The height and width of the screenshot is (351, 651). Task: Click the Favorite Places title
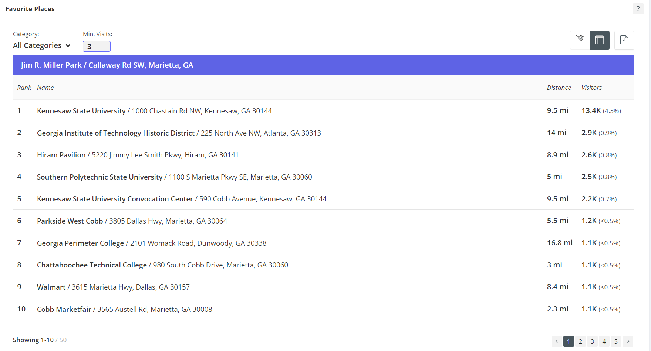click(30, 9)
